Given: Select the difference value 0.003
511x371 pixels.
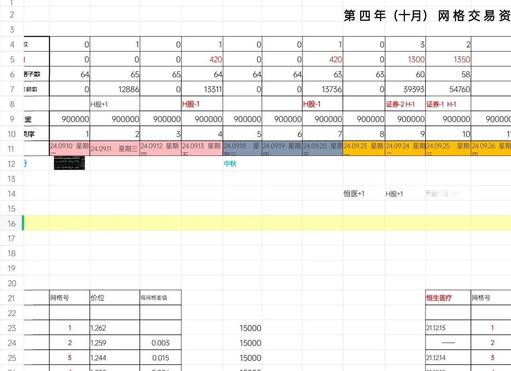Looking at the screenshot, I should coord(160,343).
